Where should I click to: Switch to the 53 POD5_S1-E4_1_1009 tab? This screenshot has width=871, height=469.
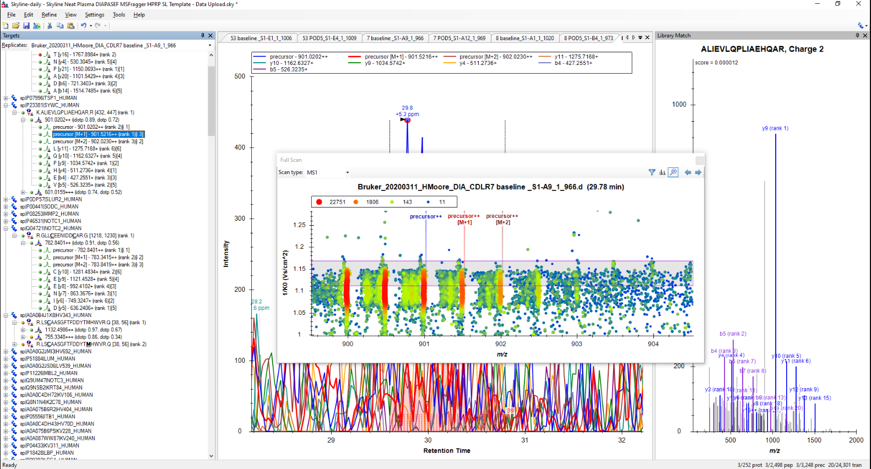coord(329,38)
